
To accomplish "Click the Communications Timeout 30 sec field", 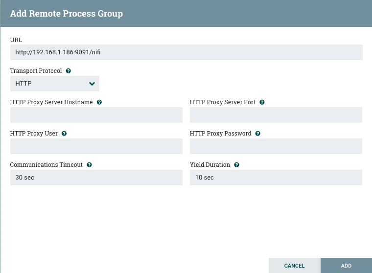I will point(96,178).
